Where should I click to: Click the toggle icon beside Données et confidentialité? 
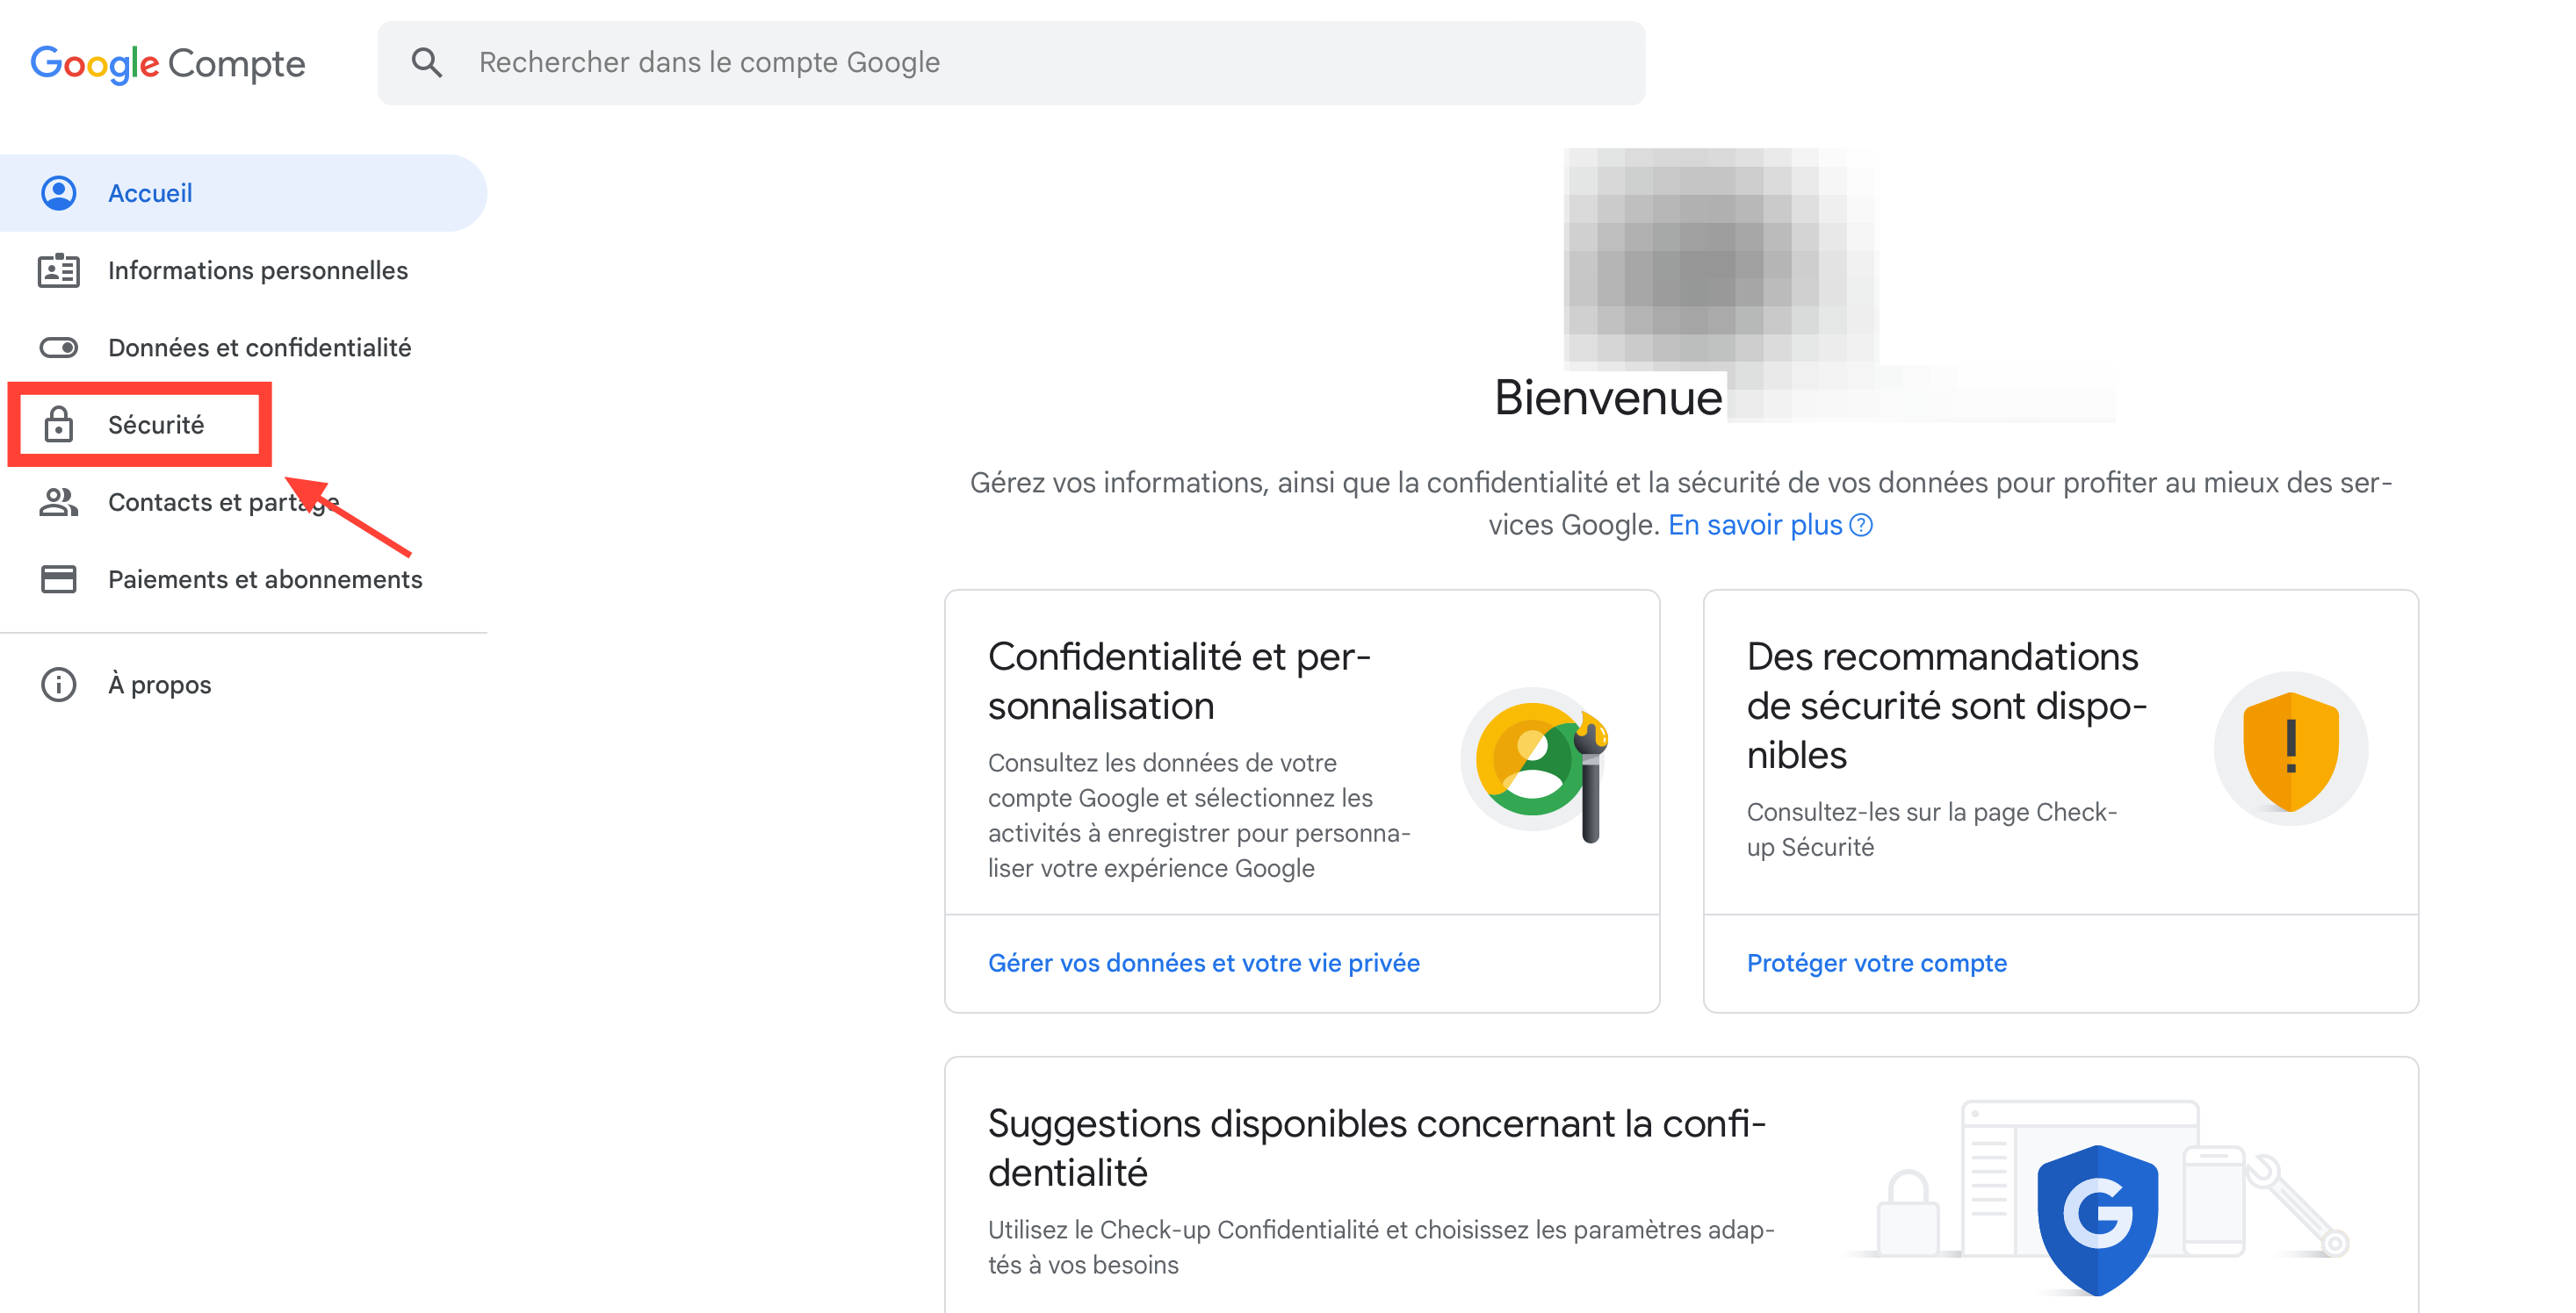(x=59, y=348)
